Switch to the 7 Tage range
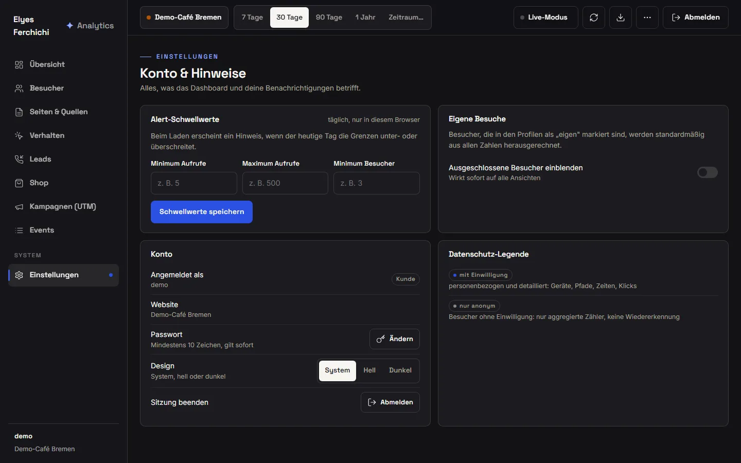741x463 pixels. (252, 17)
